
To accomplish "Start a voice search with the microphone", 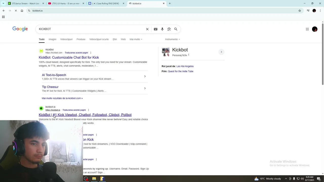I will tap(162, 29).
